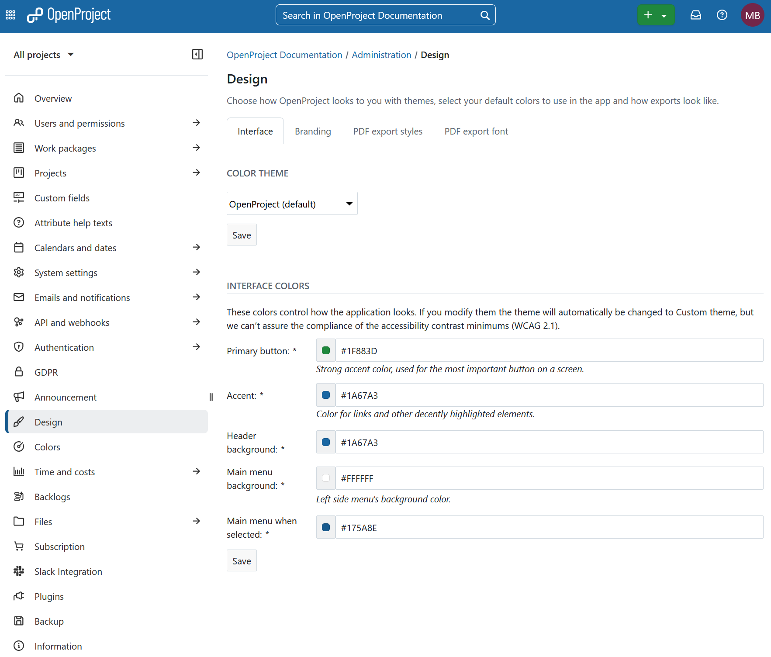Open the color theme dropdown
Screen dimensions: 771x657
click(292, 203)
